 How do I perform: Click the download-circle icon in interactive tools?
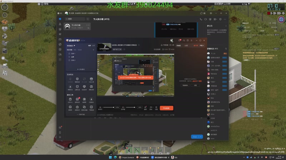pyautogui.click(x=70, y=87)
